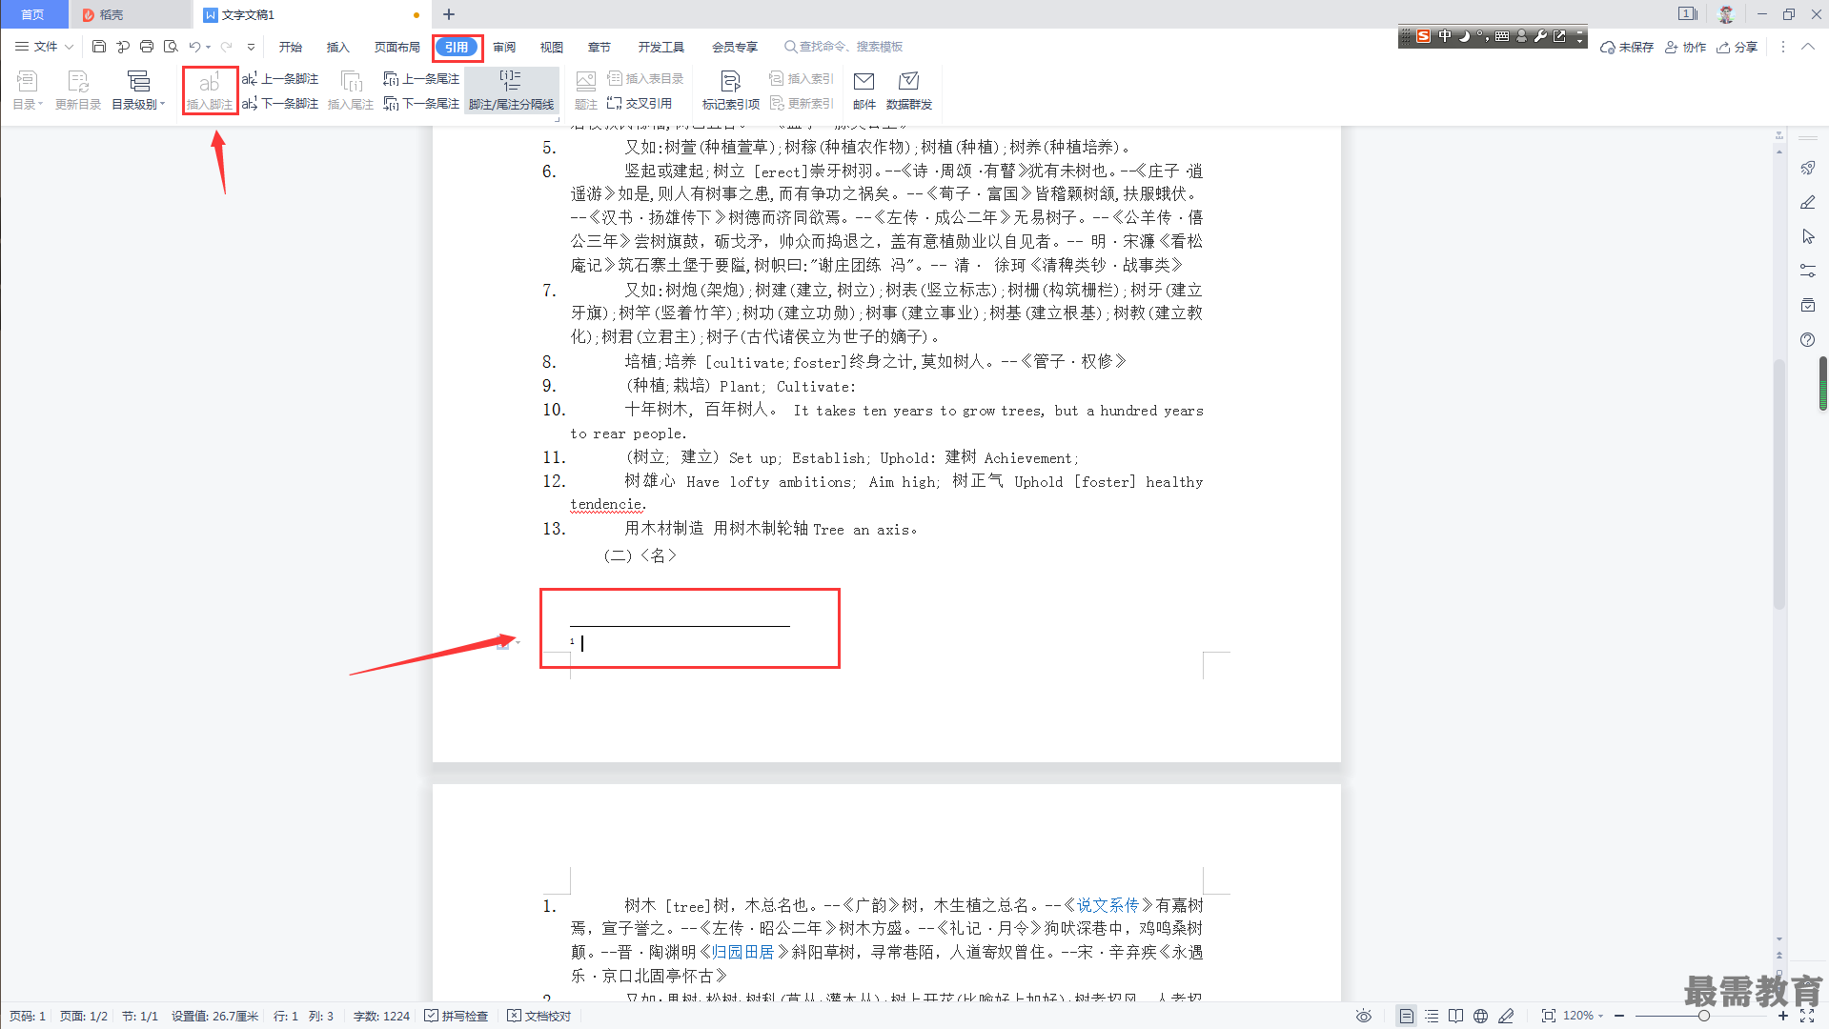Open the Help icon in right sidebar
Viewport: 1829px width, 1029px height.
[x=1807, y=340]
